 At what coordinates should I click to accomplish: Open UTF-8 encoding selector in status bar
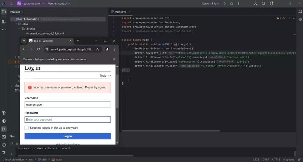(276, 160)
